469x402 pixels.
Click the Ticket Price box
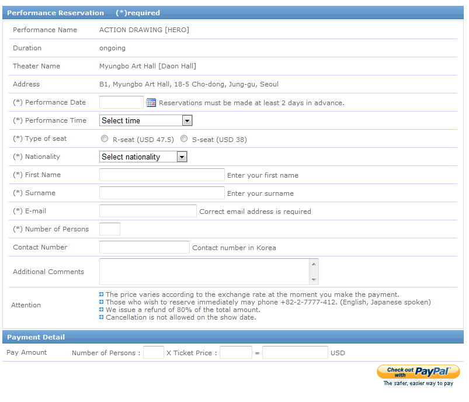point(236,352)
